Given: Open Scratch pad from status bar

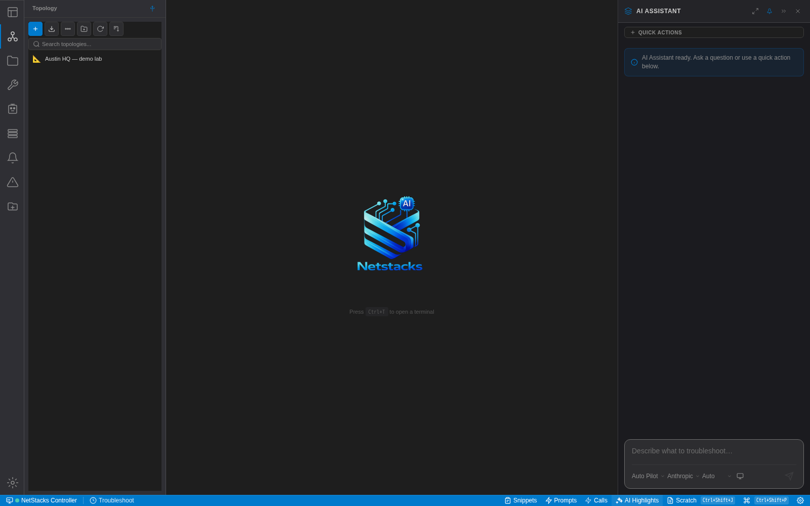Looking at the screenshot, I should [x=701, y=500].
